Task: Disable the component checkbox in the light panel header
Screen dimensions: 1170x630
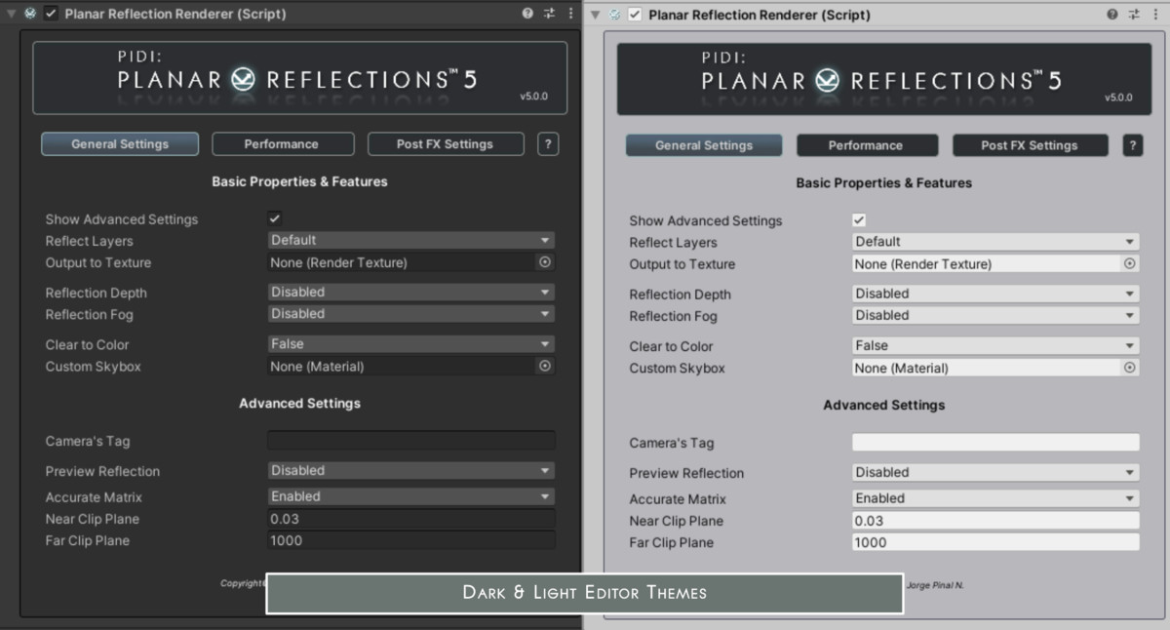Action: 635,15
